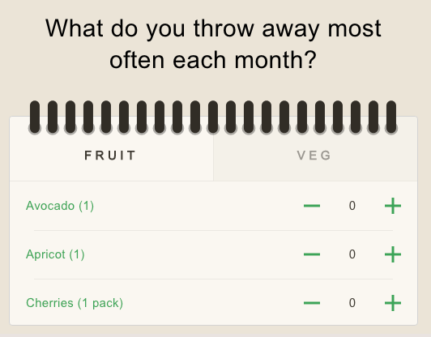The height and width of the screenshot is (337, 431).
Task: Click the vertical divider between Fruit and Veg
Action: (x=213, y=156)
